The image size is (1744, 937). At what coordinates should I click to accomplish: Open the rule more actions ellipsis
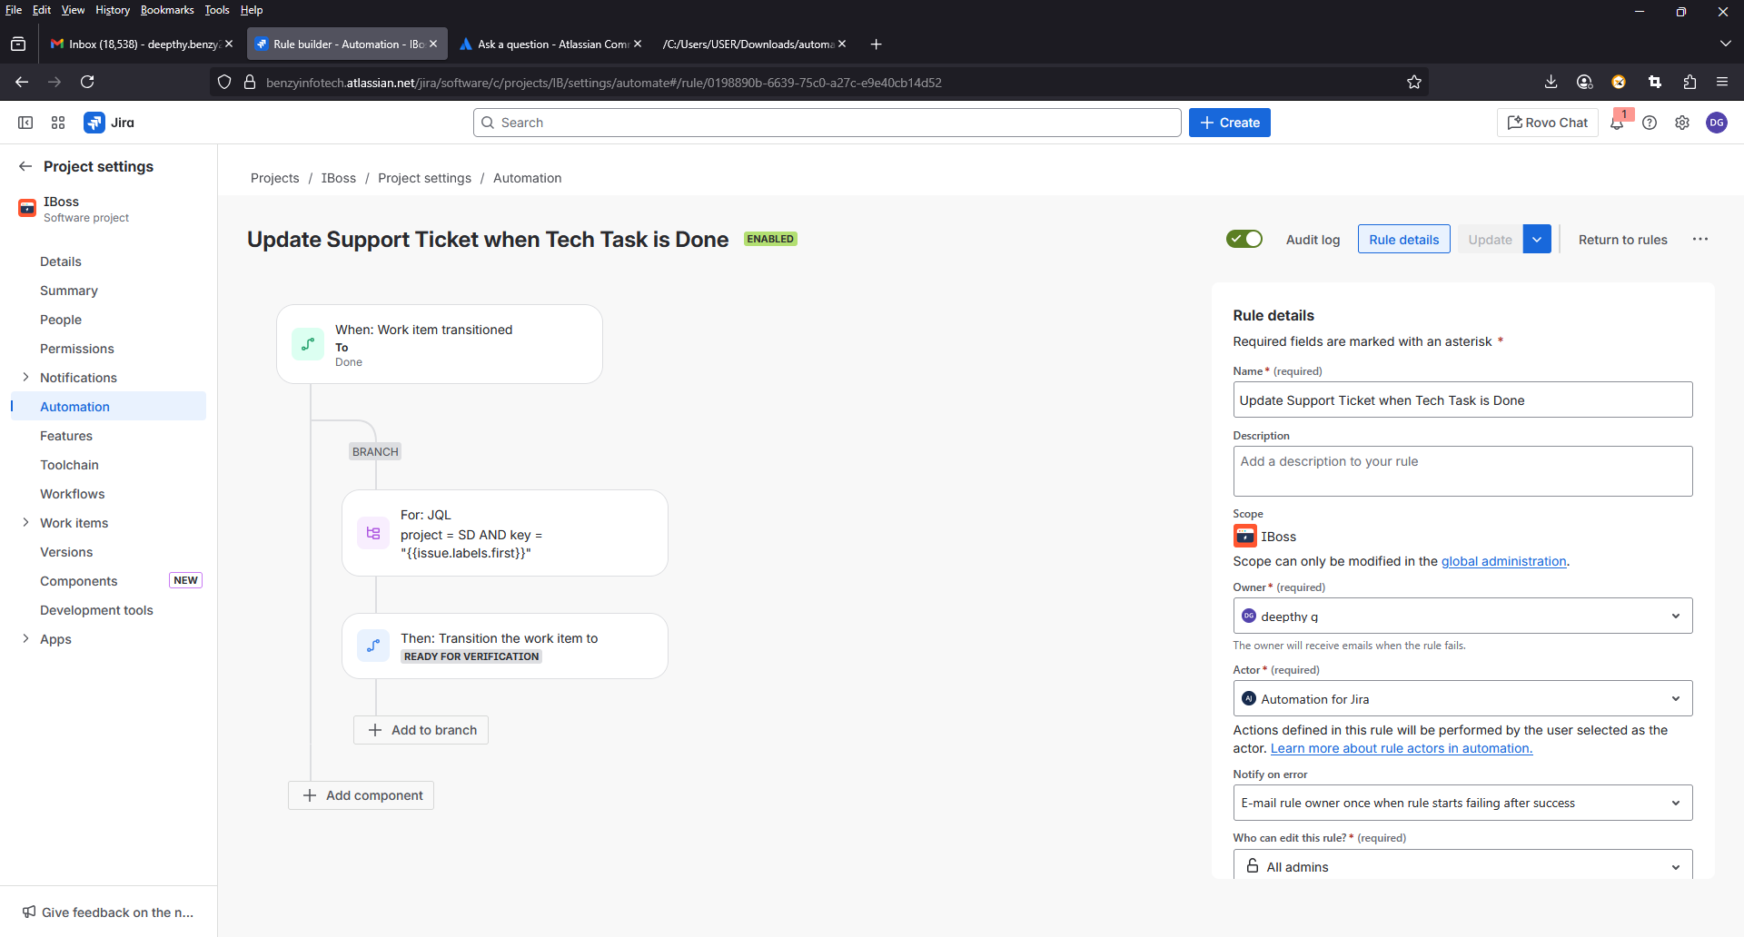click(1700, 240)
